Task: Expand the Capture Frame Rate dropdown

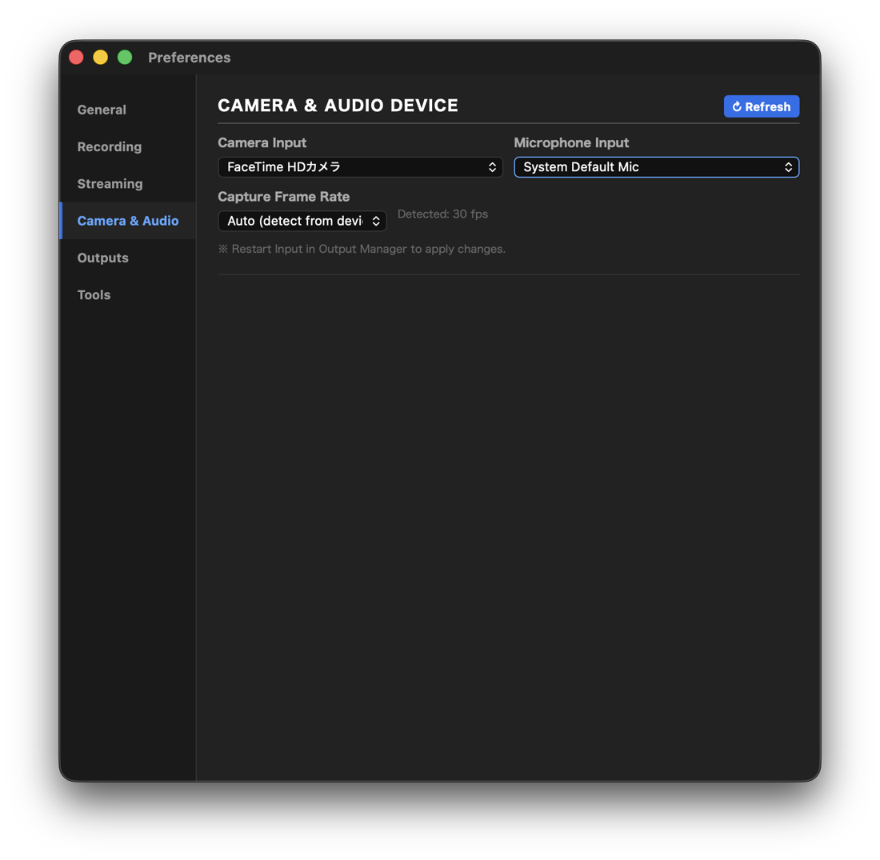Action: pyautogui.click(x=302, y=221)
